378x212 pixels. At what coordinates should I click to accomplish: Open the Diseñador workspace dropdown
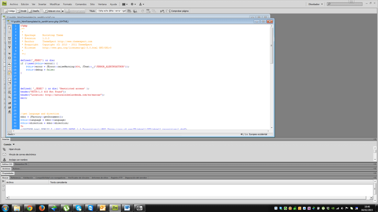coord(315,4)
